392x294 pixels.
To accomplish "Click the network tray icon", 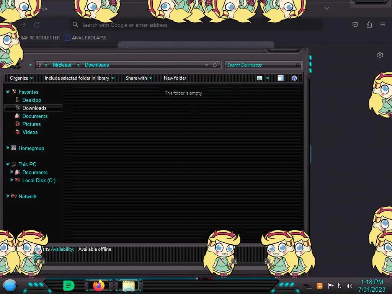I will pos(340,286).
